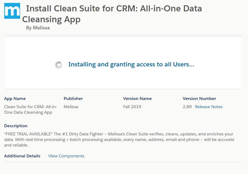Open the Release Notes link

(209, 107)
